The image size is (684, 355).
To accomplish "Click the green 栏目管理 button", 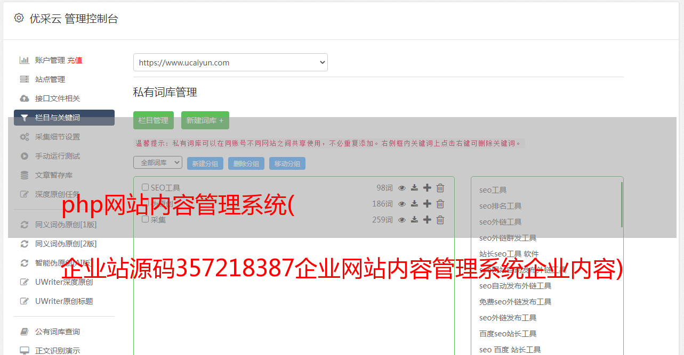I will (x=154, y=120).
